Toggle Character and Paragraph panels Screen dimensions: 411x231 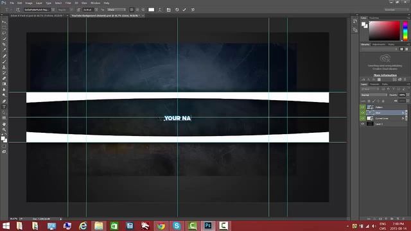click(168, 10)
